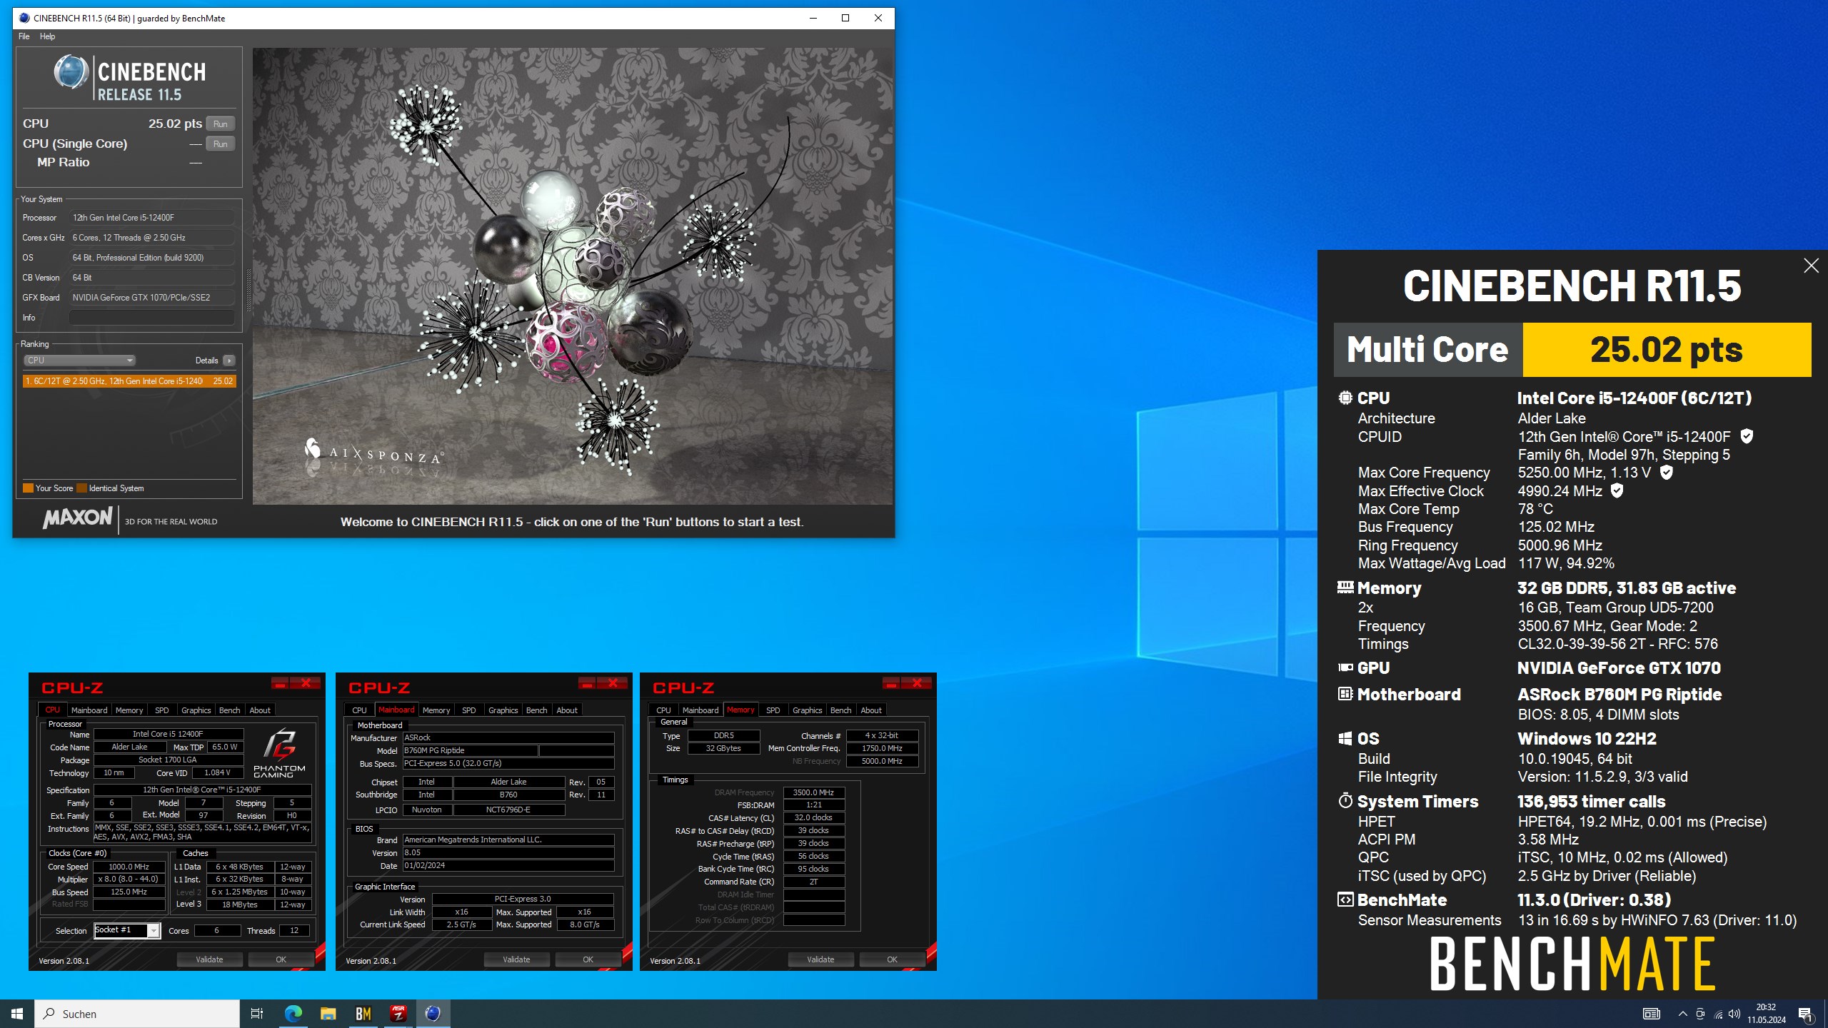
Task: Open the clock showing 20:32 in the taskbar
Action: pyautogui.click(x=1766, y=1014)
